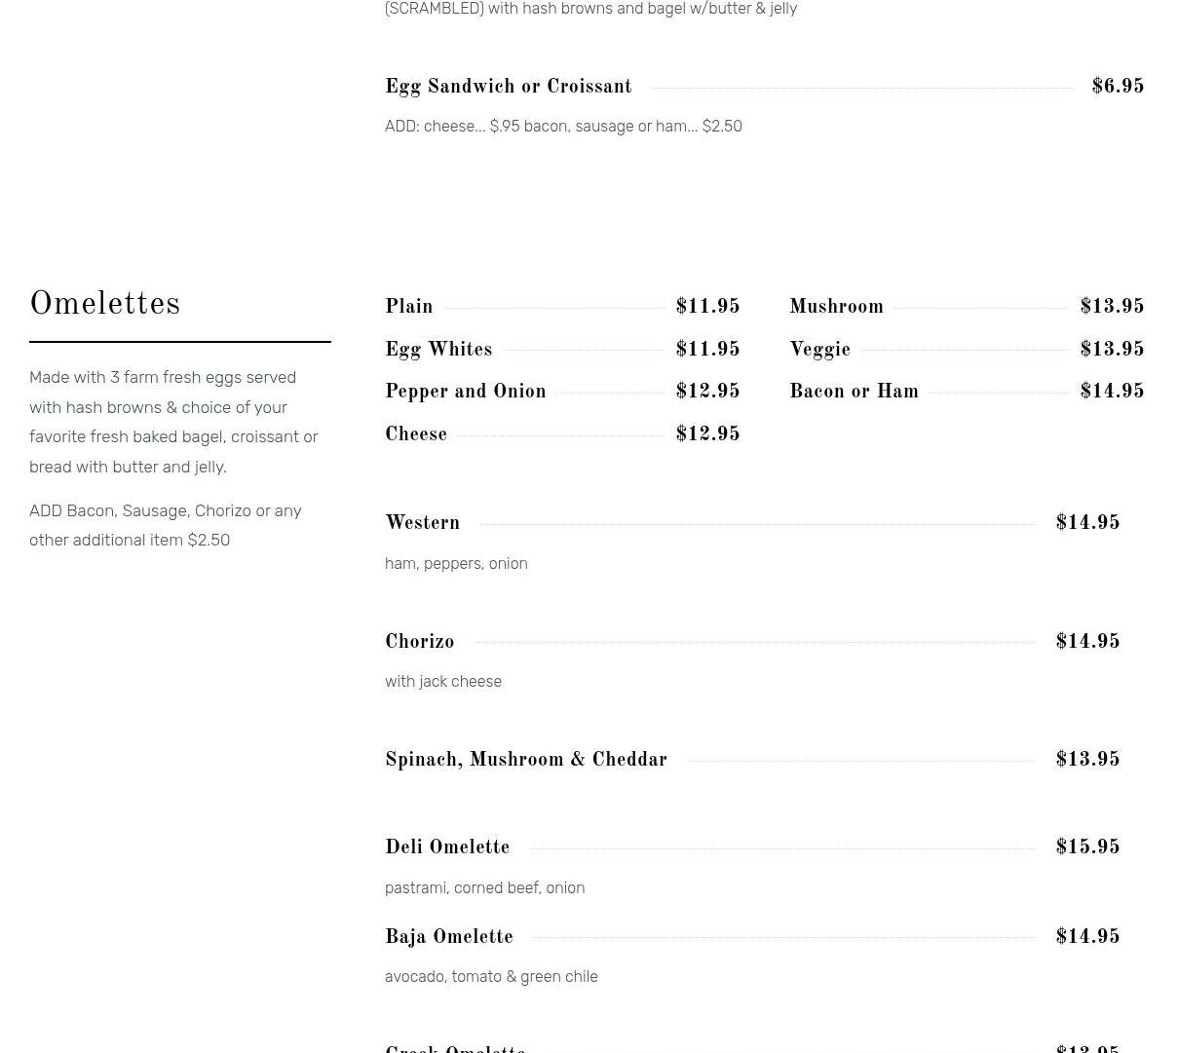Viewport: 1179px width, 1053px height.
Task: Click the Deli Omelette title
Action: pos(447,848)
